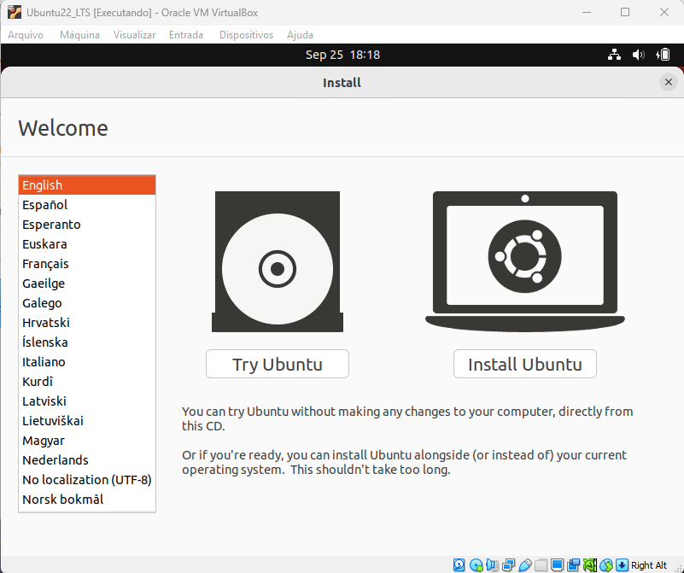This screenshot has height=573, width=684.
Task: Open the Dispositivos menu
Action: tap(246, 35)
